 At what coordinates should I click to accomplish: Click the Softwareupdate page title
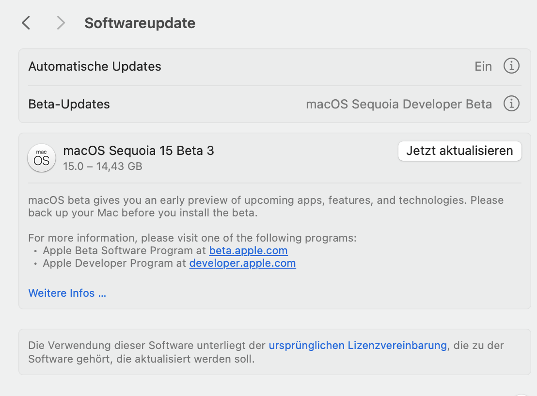[x=140, y=23]
